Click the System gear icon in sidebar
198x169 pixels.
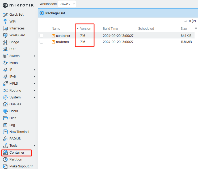coord(5,97)
